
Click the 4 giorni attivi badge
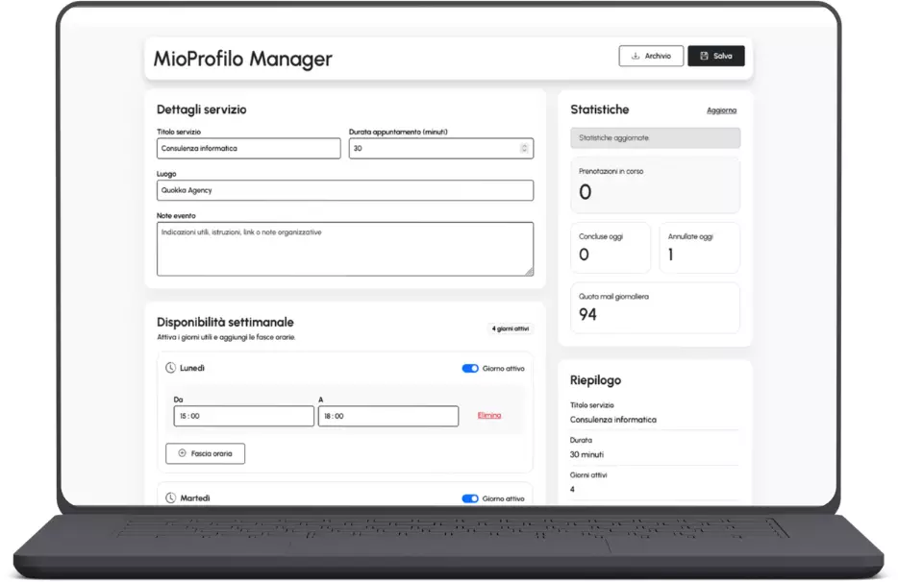coord(509,327)
